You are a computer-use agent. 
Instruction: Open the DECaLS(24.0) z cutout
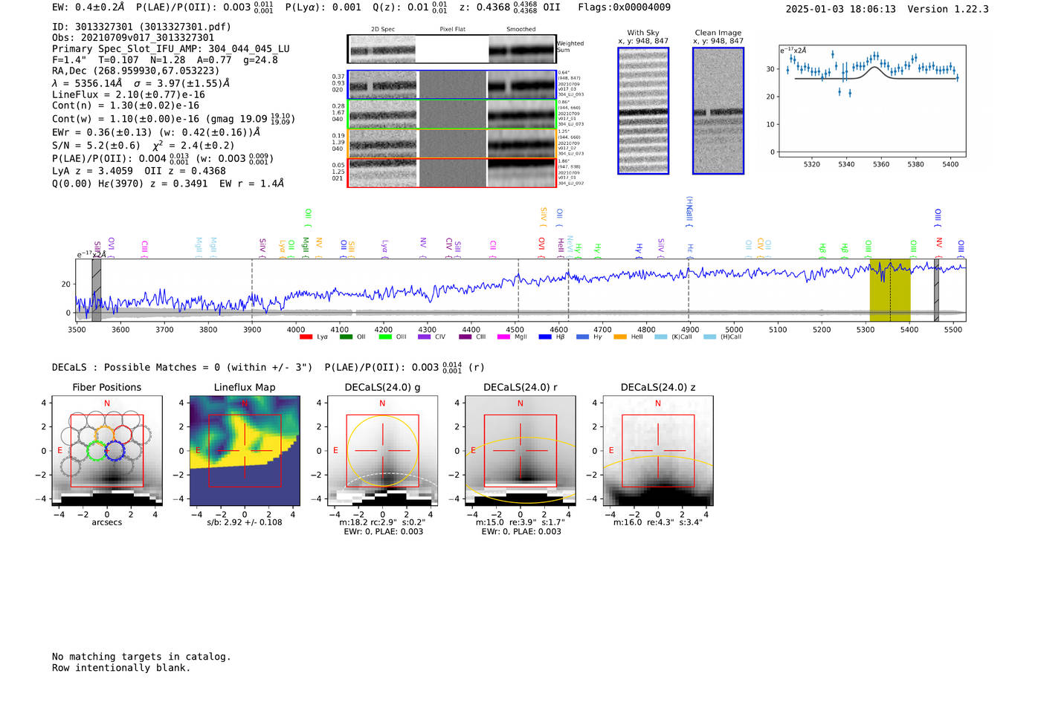tap(658, 451)
